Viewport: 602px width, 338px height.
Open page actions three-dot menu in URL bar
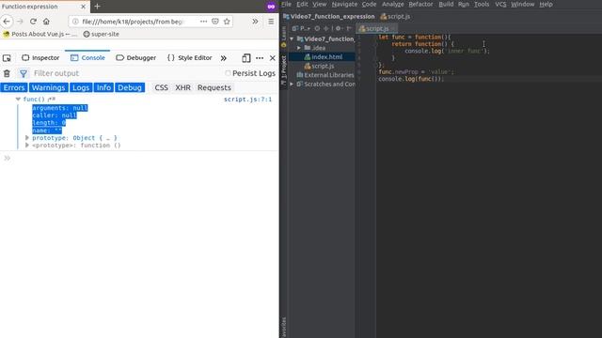[203, 22]
